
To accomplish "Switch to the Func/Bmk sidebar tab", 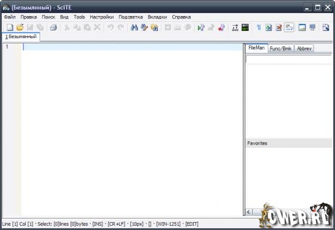I will (281, 48).
